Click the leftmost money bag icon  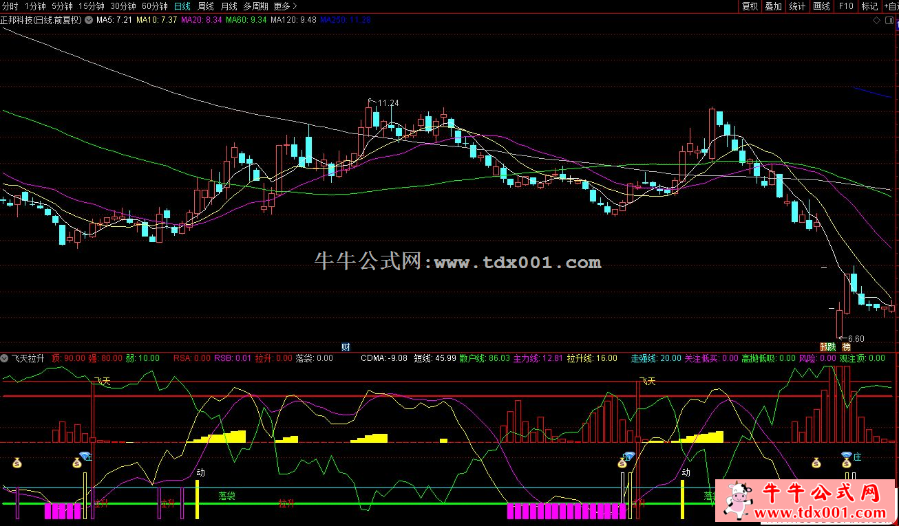[17, 463]
